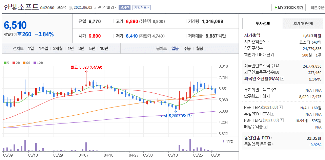Open the 빠른주문 quick order link
Screen dimensions: 325x160
coord(318,8)
